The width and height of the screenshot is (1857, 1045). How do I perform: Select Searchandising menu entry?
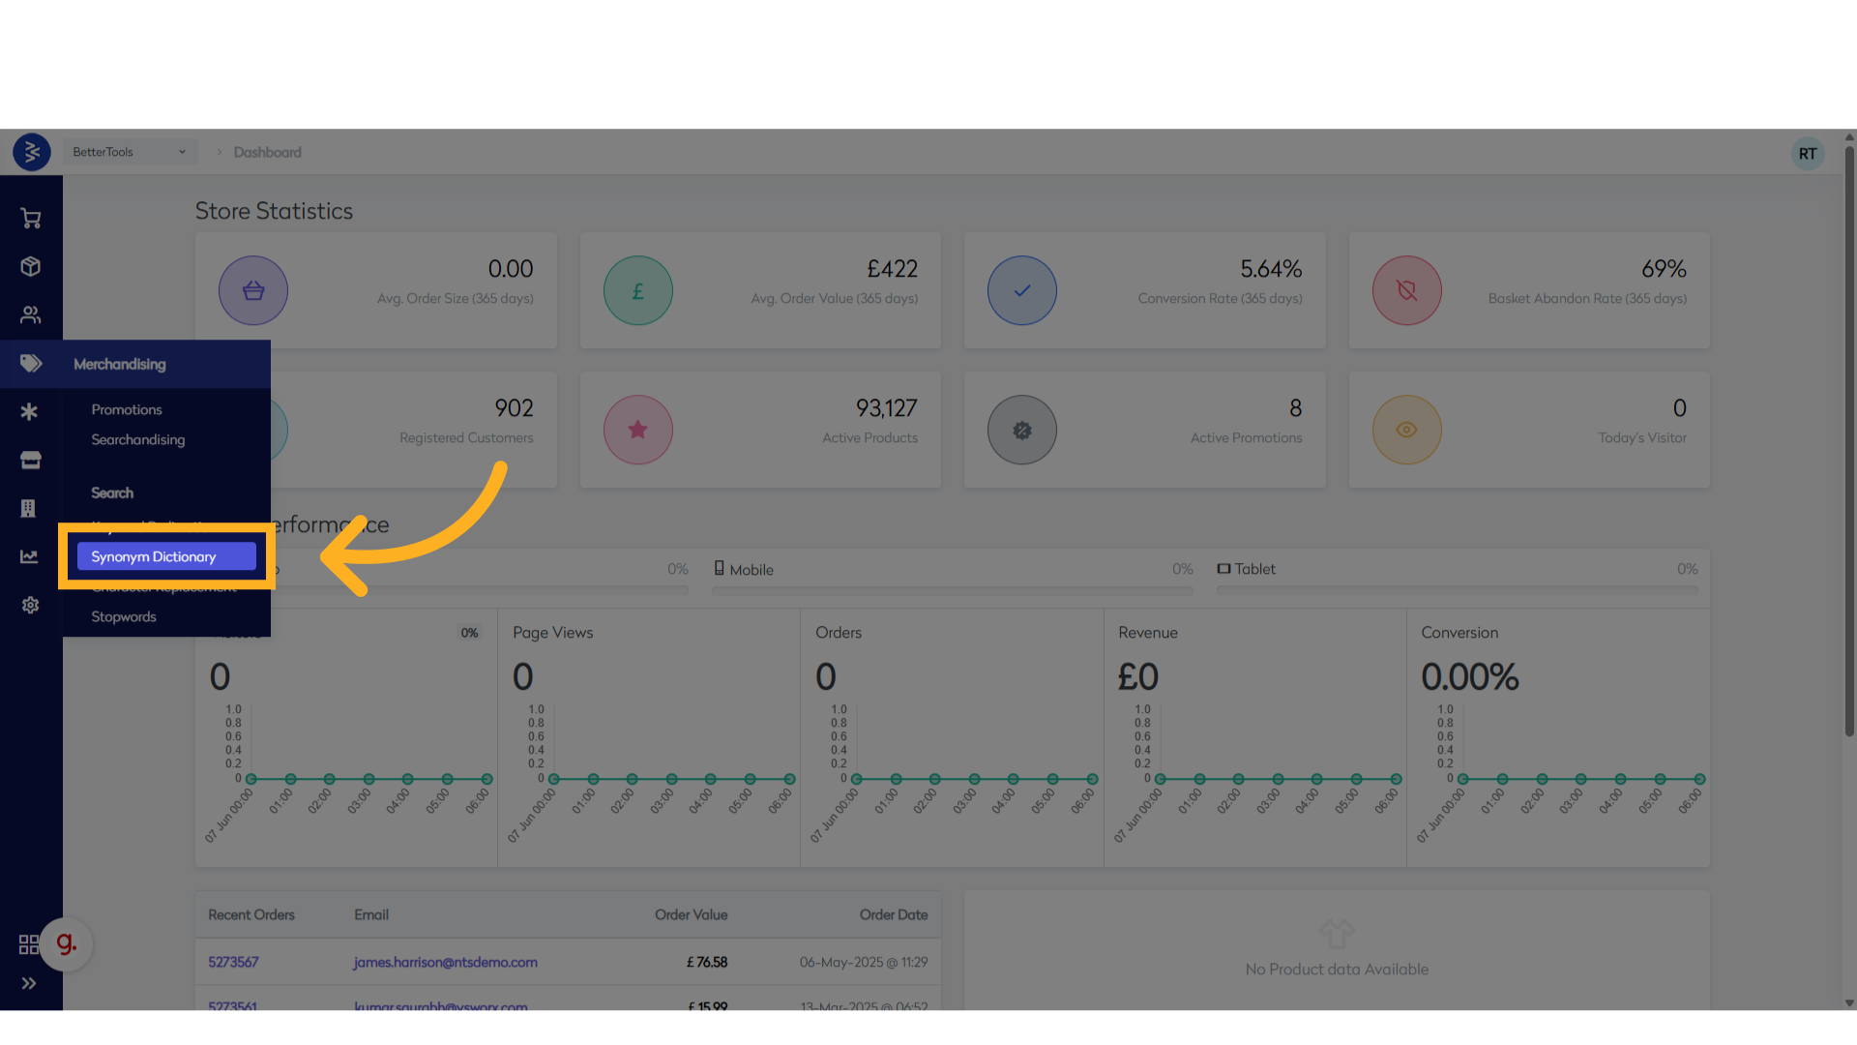click(x=138, y=440)
